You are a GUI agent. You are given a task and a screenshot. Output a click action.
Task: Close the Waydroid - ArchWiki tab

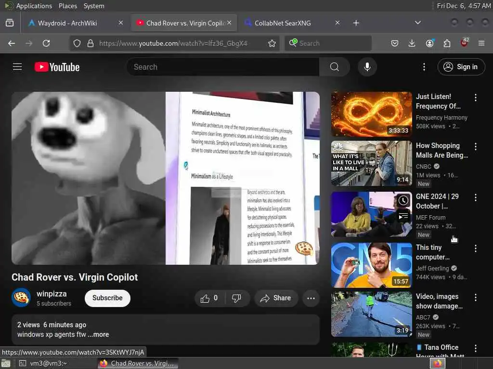(121, 23)
